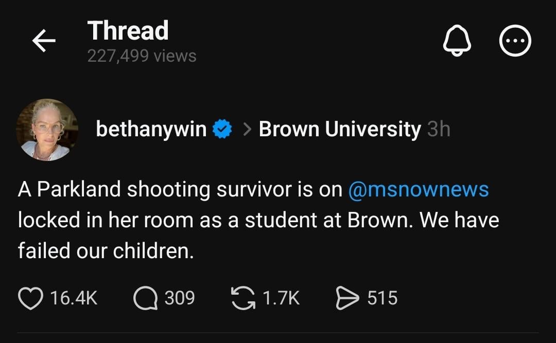Click the 309 replies count
556x343 pixels.
(x=180, y=298)
